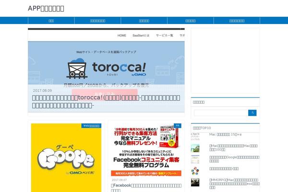Open the TOP10 Mac 100 article link
The image size is (288, 192).
point(233,148)
